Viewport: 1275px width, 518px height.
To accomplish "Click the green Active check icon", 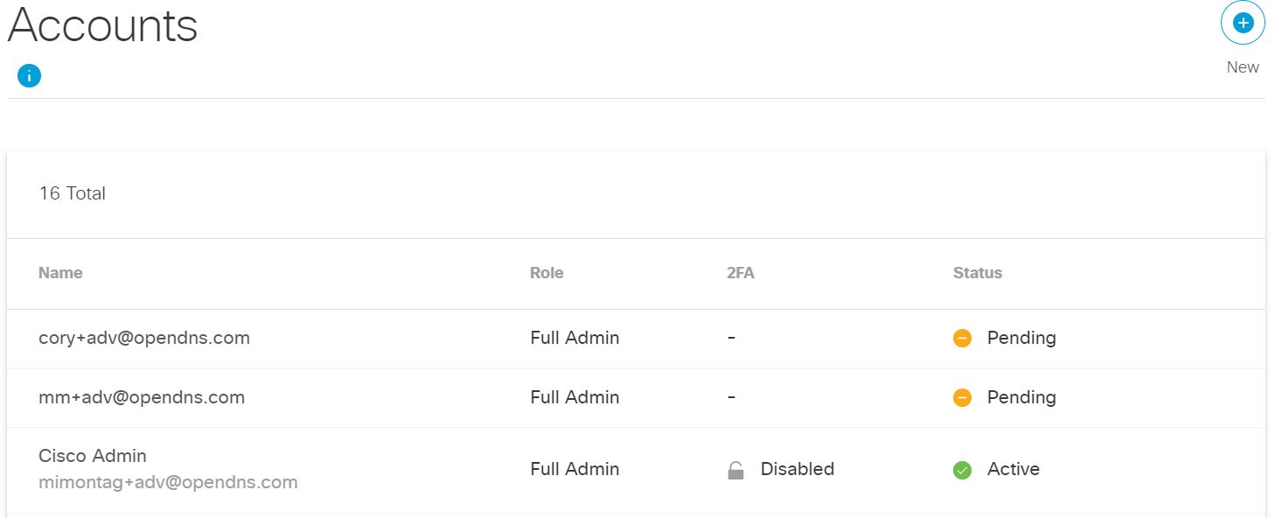I will pyautogui.click(x=962, y=470).
